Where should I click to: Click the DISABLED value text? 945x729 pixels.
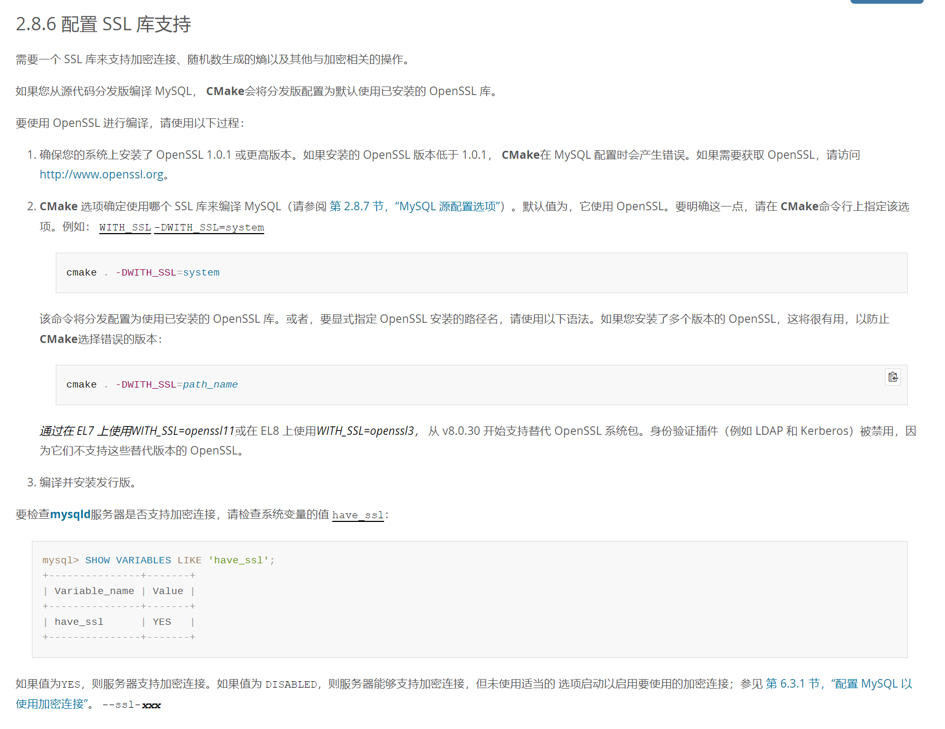tap(291, 685)
